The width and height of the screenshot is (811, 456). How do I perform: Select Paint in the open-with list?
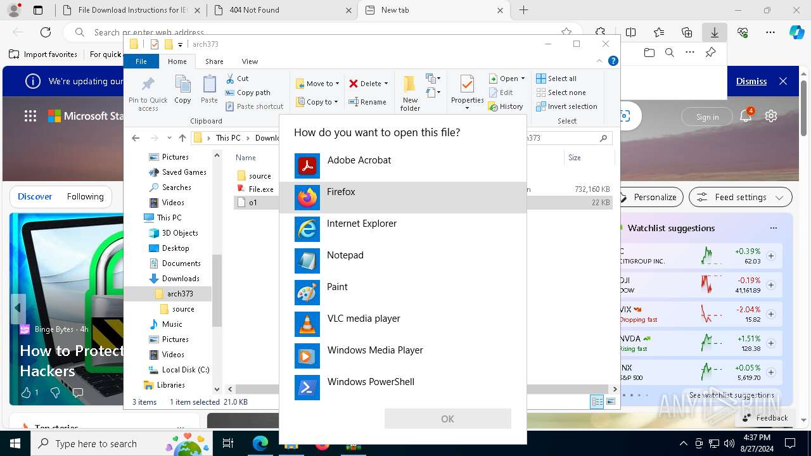click(x=403, y=293)
